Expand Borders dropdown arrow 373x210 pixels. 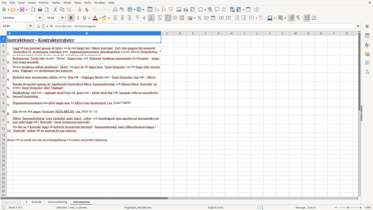[x=256, y=18]
